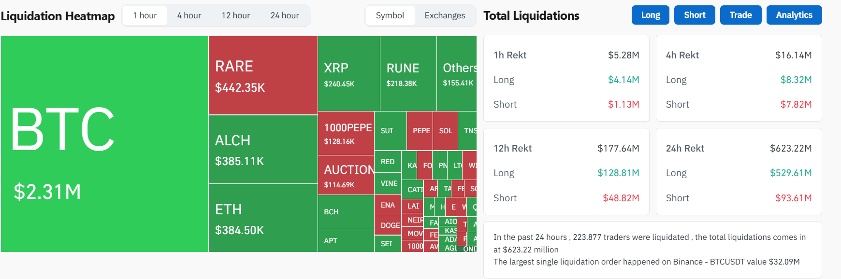Show the 24 hour liquidation heatmap
841x279 pixels.
(285, 15)
